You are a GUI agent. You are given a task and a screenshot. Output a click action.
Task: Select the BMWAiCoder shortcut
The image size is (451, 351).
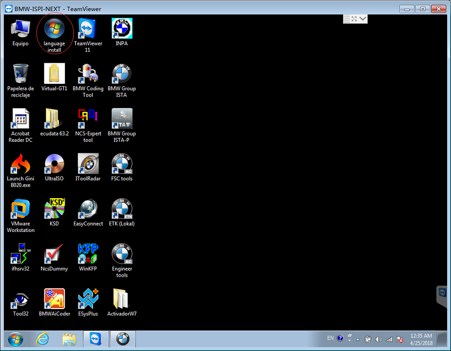(54, 303)
